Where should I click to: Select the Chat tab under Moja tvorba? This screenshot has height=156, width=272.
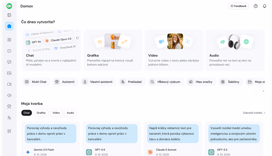coord(27,113)
